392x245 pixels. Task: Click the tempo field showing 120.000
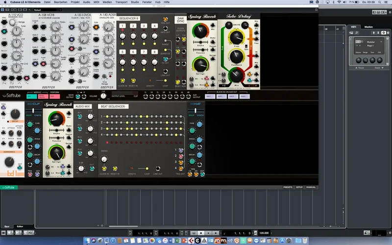[265, 233]
